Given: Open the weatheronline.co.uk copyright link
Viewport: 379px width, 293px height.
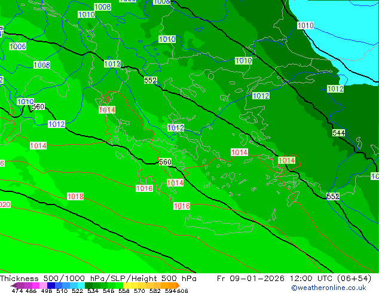Looking at the screenshot, I should (x=329, y=288).
